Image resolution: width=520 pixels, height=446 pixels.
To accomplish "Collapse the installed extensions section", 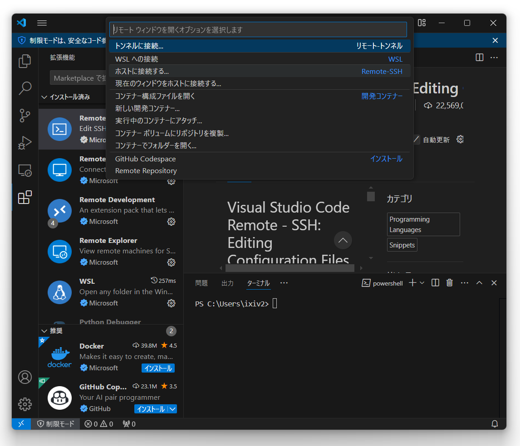I will pos(44,97).
